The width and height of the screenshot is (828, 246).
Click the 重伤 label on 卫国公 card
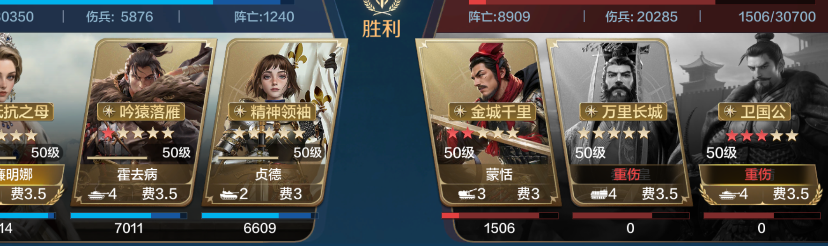(758, 175)
